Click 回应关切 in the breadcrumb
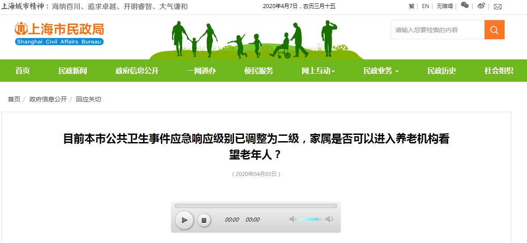This screenshot has width=527, height=243. click(89, 99)
